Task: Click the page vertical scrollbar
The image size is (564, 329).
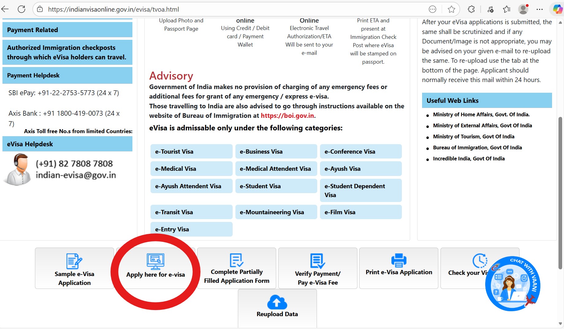Action: (560, 193)
